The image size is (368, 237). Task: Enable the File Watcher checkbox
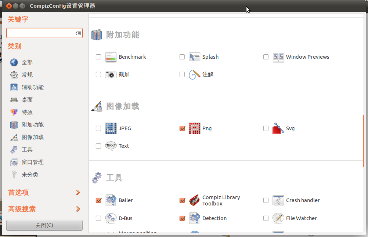pyautogui.click(x=266, y=218)
